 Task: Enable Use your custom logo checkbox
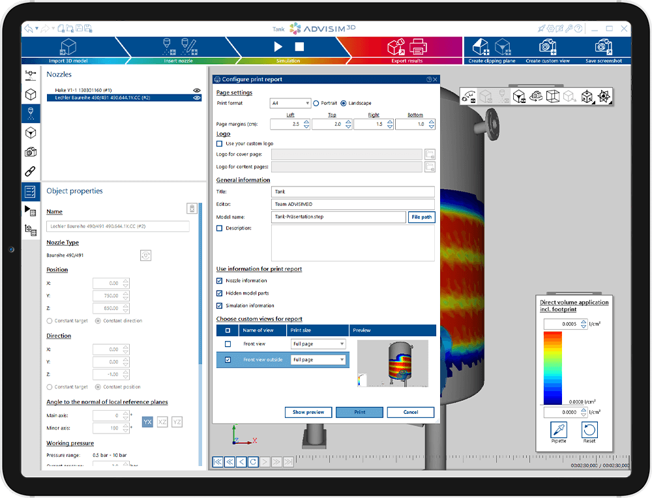[220, 144]
